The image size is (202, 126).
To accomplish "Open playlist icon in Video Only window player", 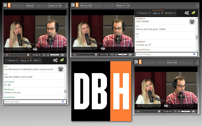I will point(175,112).
